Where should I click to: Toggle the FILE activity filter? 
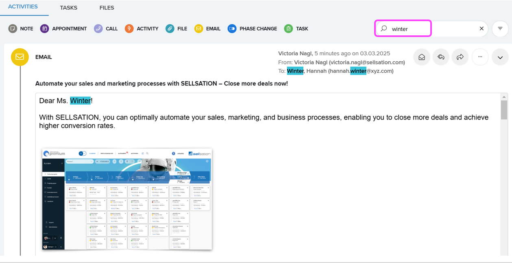tap(176, 28)
